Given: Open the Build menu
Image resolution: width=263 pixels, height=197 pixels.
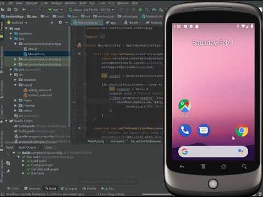Looking at the screenshot, I should tap(83, 3).
